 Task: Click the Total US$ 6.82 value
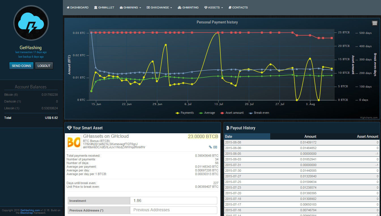[51, 118]
